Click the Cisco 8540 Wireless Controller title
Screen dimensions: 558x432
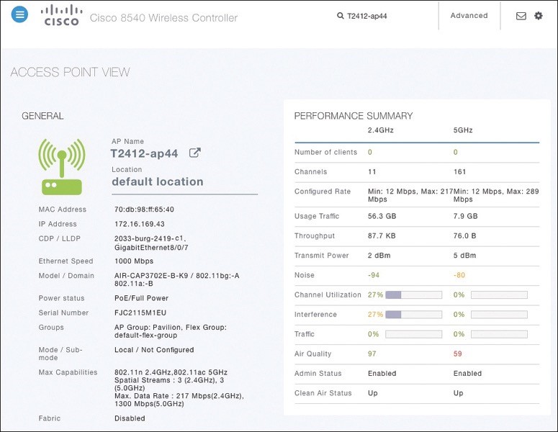(x=163, y=18)
